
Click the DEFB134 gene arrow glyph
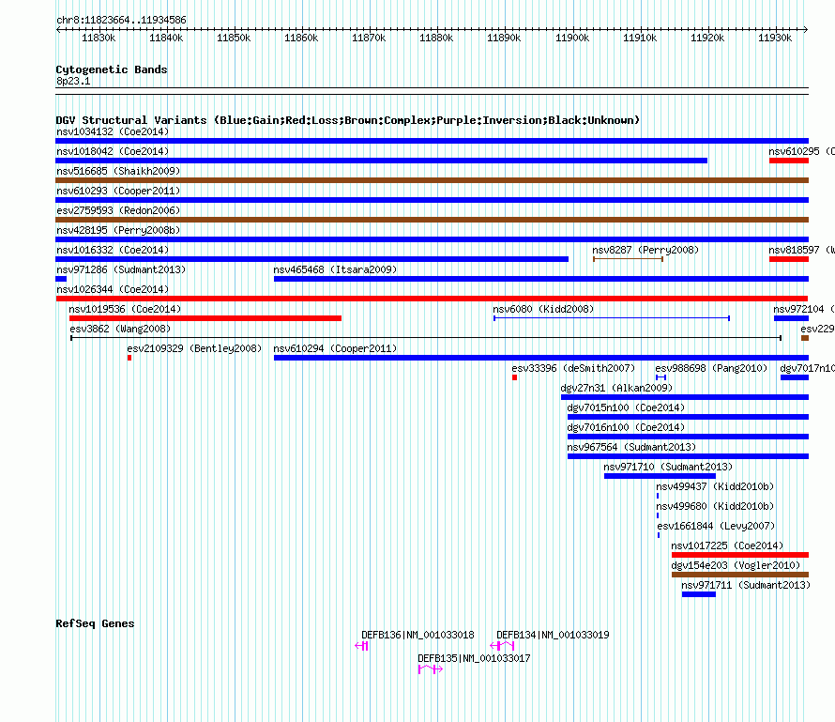502,646
